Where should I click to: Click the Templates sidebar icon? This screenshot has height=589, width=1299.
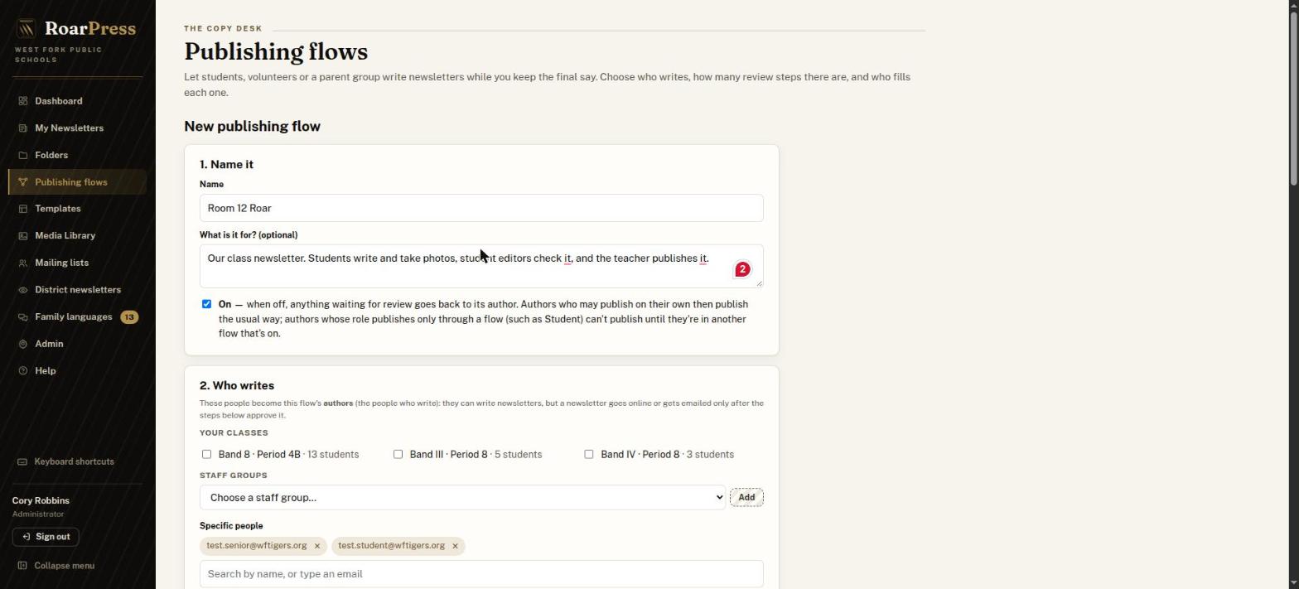pos(23,209)
